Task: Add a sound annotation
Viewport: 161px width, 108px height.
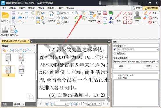Action: (x=111, y=22)
